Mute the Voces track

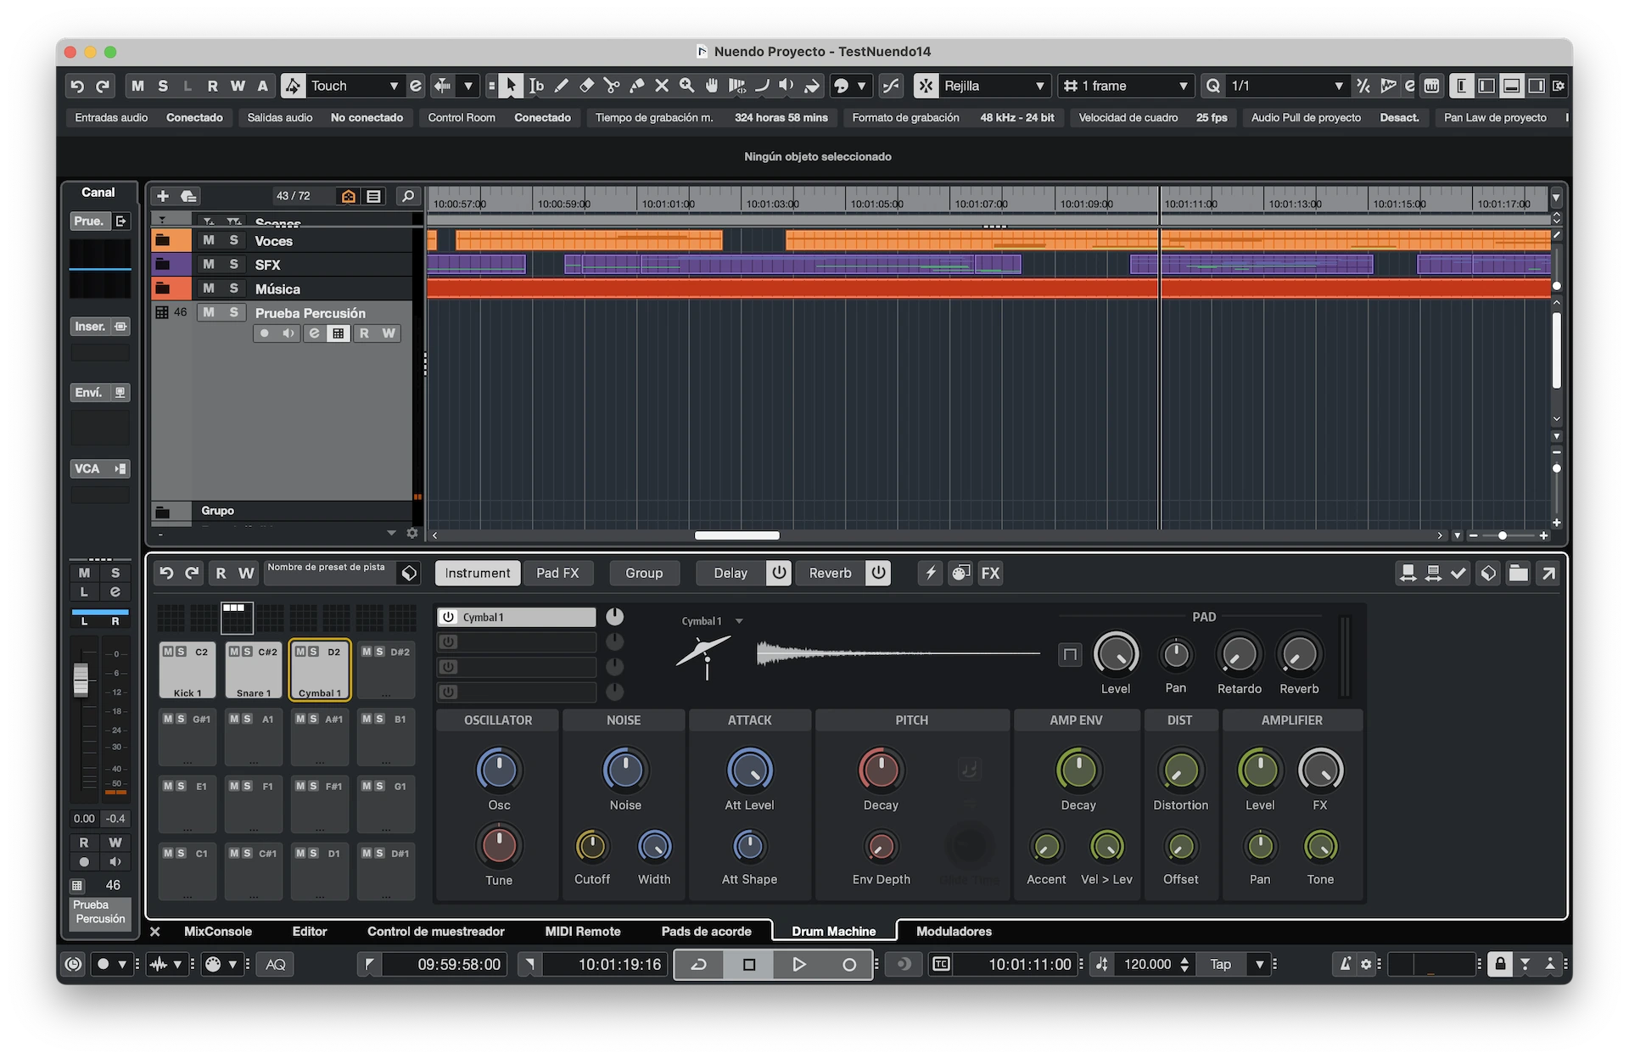coord(209,241)
